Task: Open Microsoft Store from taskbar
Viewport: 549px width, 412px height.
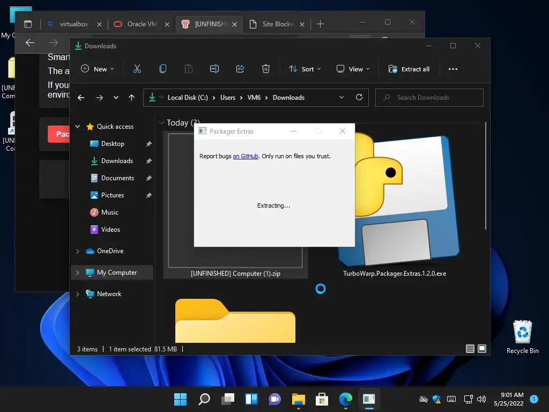Action: (322, 399)
